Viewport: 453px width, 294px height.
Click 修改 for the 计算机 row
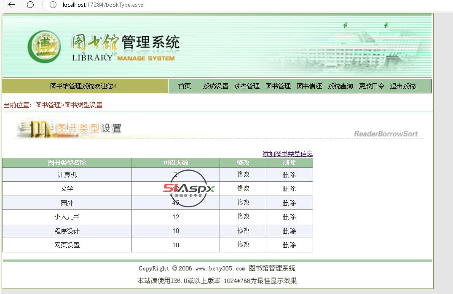click(x=243, y=175)
